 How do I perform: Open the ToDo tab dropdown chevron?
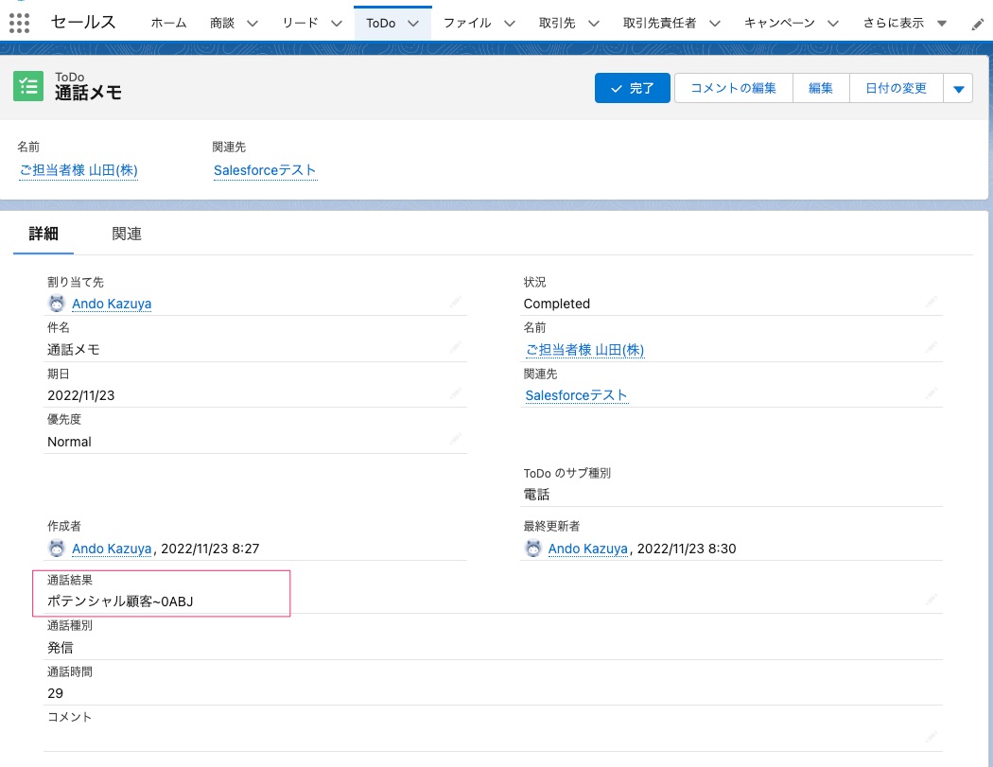pyautogui.click(x=413, y=24)
